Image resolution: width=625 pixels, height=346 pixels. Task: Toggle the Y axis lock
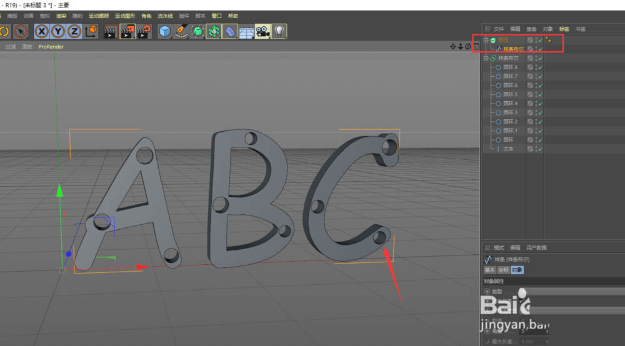coord(58,31)
